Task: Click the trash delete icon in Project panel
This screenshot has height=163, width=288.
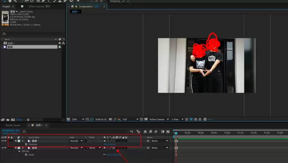Action: (28, 120)
